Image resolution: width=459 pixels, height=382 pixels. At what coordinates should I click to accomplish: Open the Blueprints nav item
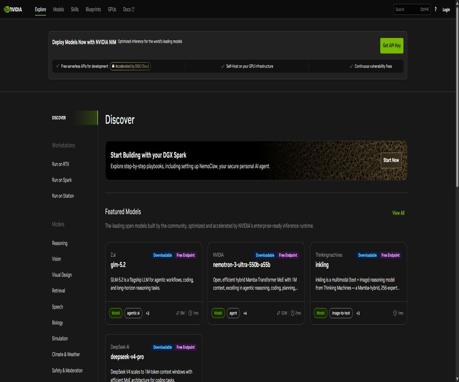[x=93, y=9]
